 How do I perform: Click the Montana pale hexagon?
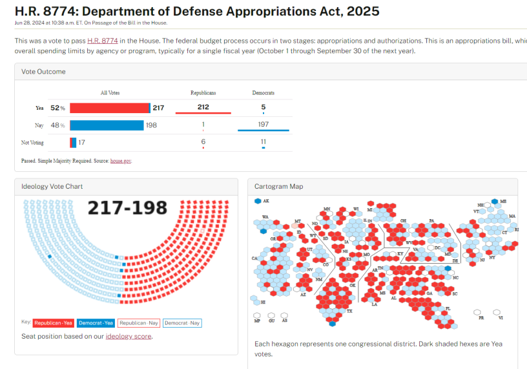pos(294,226)
